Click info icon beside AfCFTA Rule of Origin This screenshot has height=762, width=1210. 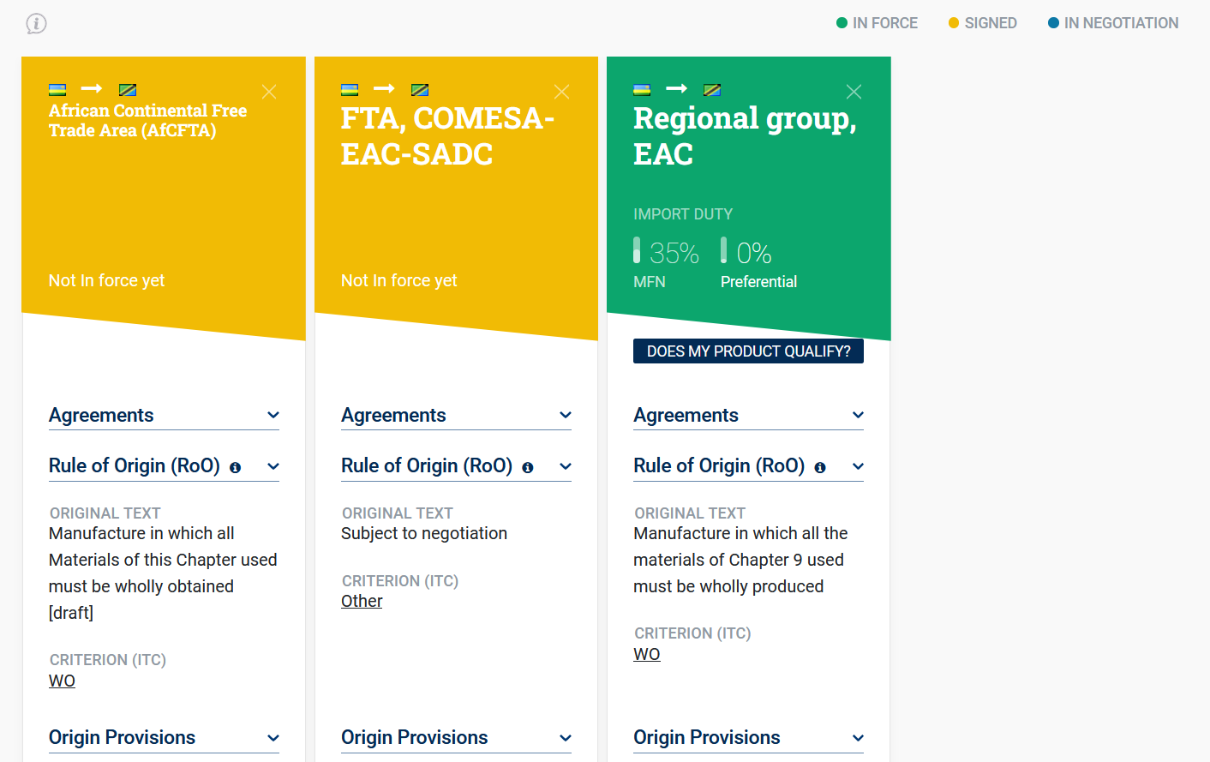pos(236,467)
